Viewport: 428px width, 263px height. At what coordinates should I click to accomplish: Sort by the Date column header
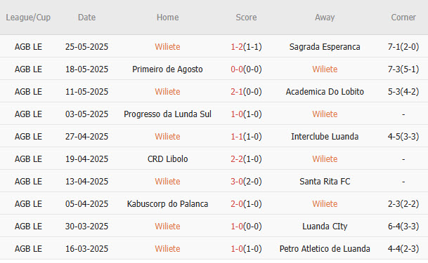pos(87,18)
